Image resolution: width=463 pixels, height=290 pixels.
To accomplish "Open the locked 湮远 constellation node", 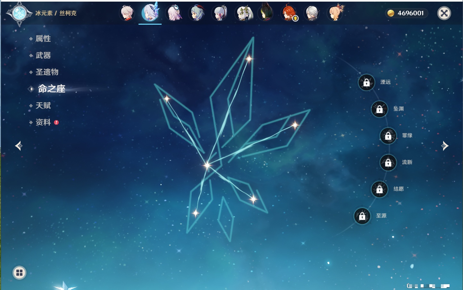I will tap(366, 82).
